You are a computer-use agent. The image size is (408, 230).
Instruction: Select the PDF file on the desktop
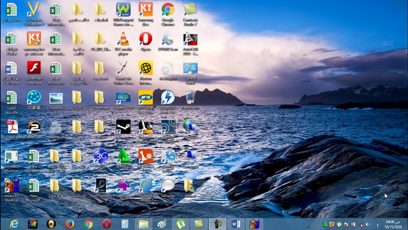(12, 130)
